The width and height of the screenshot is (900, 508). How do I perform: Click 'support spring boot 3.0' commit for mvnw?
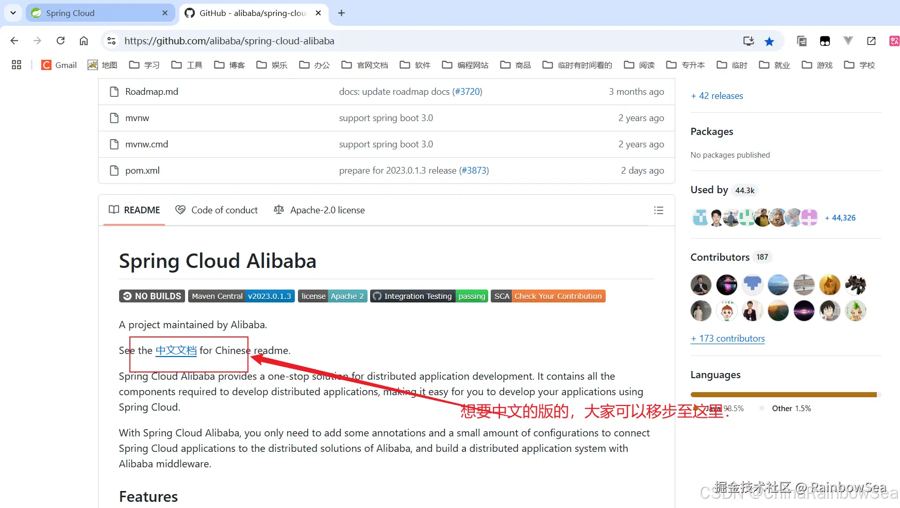click(x=386, y=118)
